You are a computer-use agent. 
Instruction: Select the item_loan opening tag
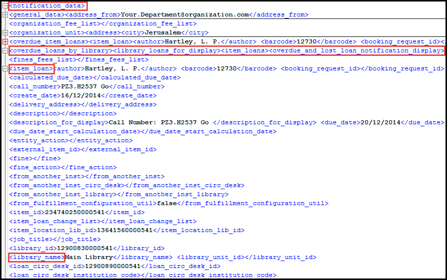[31, 69]
